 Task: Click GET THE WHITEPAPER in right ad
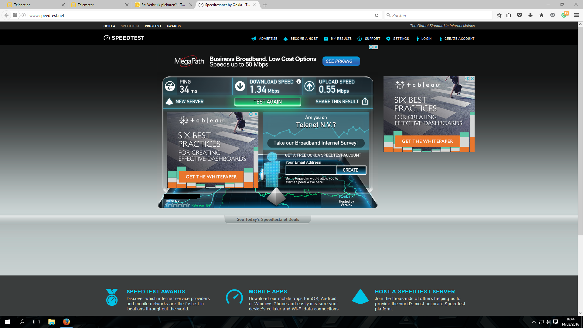click(x=427, y=141)
